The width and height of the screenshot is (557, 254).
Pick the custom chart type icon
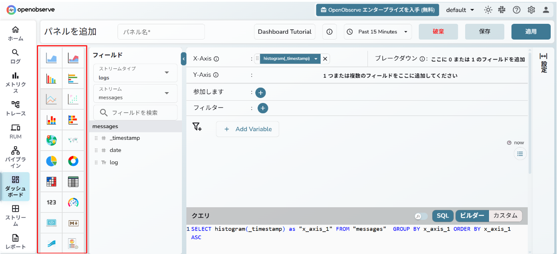73,243
